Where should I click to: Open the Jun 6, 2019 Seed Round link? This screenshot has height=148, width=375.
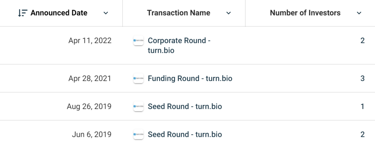tap(185, 134)
